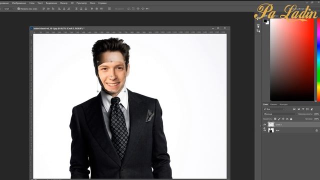Switch to the Слои tab
The height and width of the screenshot is (180, 320).
tap(265, 104)
